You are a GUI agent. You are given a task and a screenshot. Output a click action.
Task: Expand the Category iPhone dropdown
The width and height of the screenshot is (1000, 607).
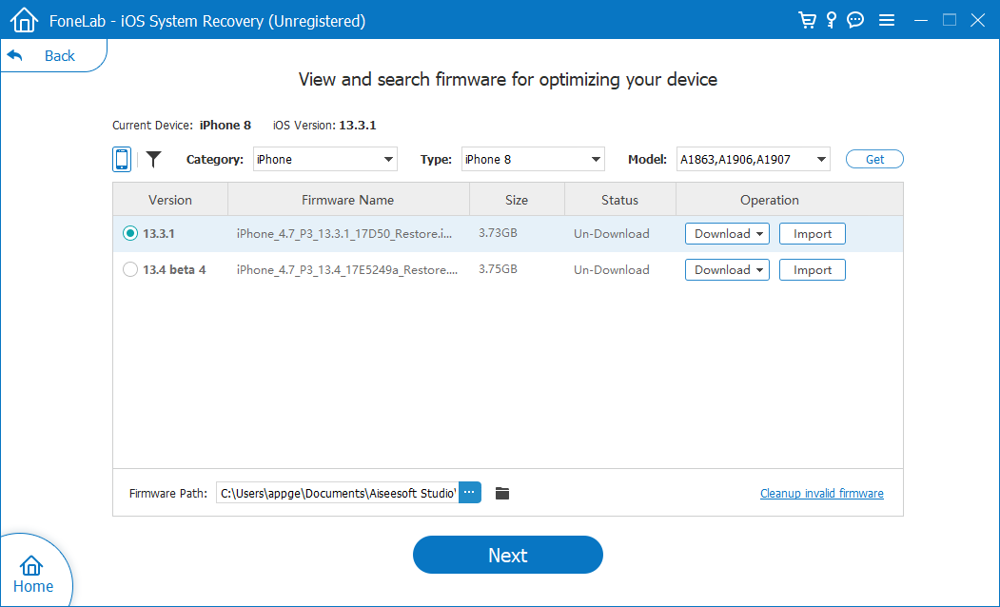pyautogui.click(x=325, y=159)
